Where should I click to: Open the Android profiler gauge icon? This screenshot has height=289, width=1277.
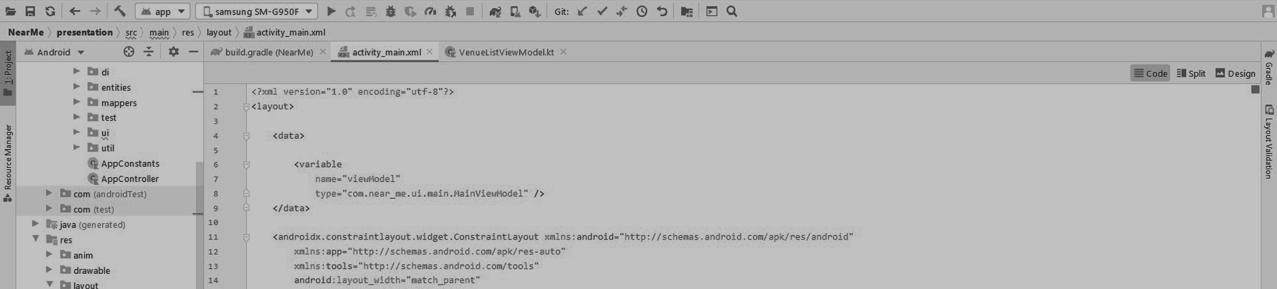(x=430, y=11)
